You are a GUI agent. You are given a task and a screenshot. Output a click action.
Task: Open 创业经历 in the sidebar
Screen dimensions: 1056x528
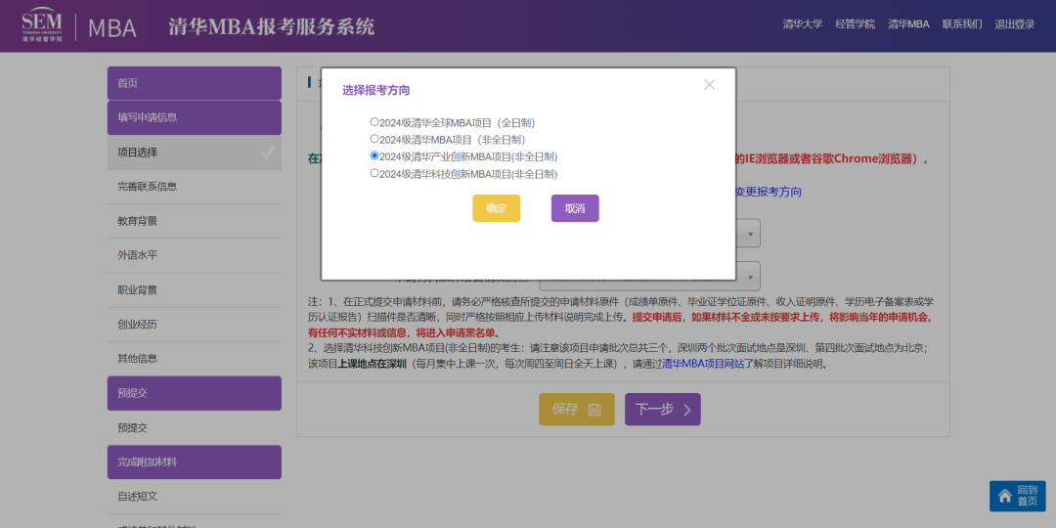tap(194, 325)
